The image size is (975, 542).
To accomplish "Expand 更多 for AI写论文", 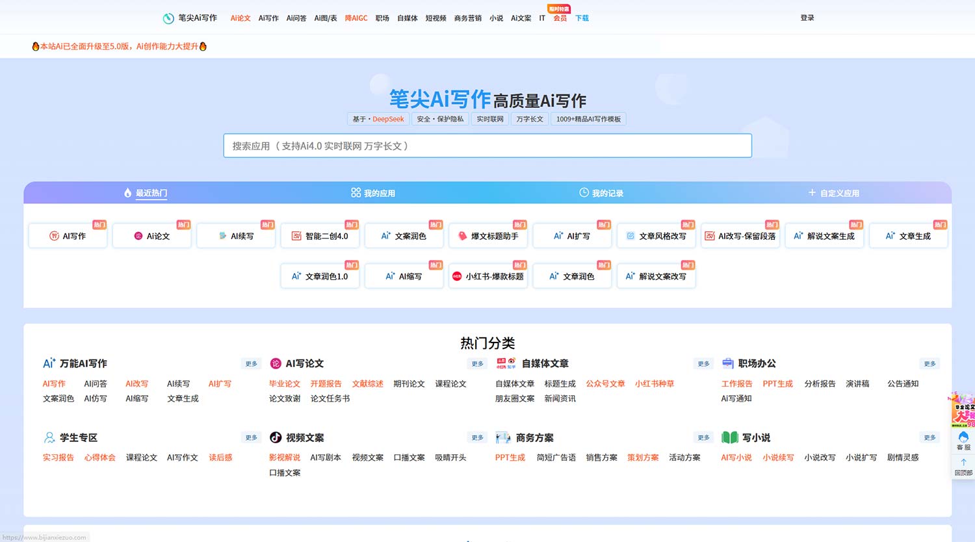I will [478, 364].
